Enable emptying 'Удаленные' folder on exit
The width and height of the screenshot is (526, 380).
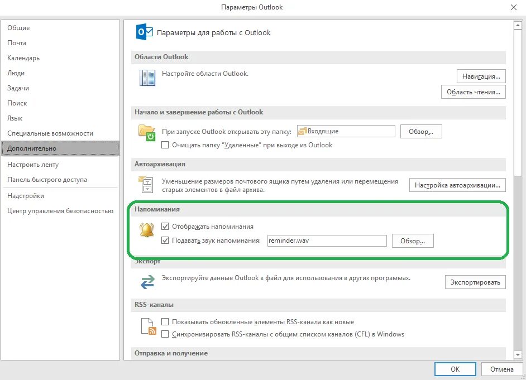point(165,145)
